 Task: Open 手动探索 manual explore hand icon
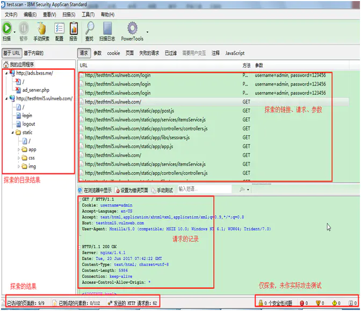(x=42, y=28)
